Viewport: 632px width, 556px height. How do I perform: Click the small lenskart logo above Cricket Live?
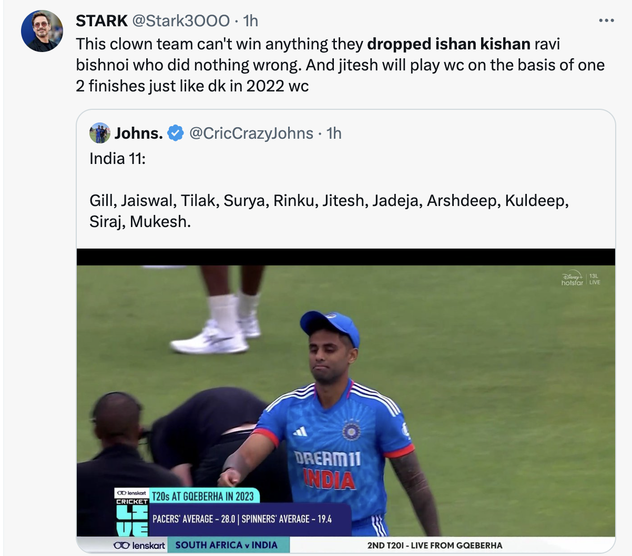click(131, 493)
